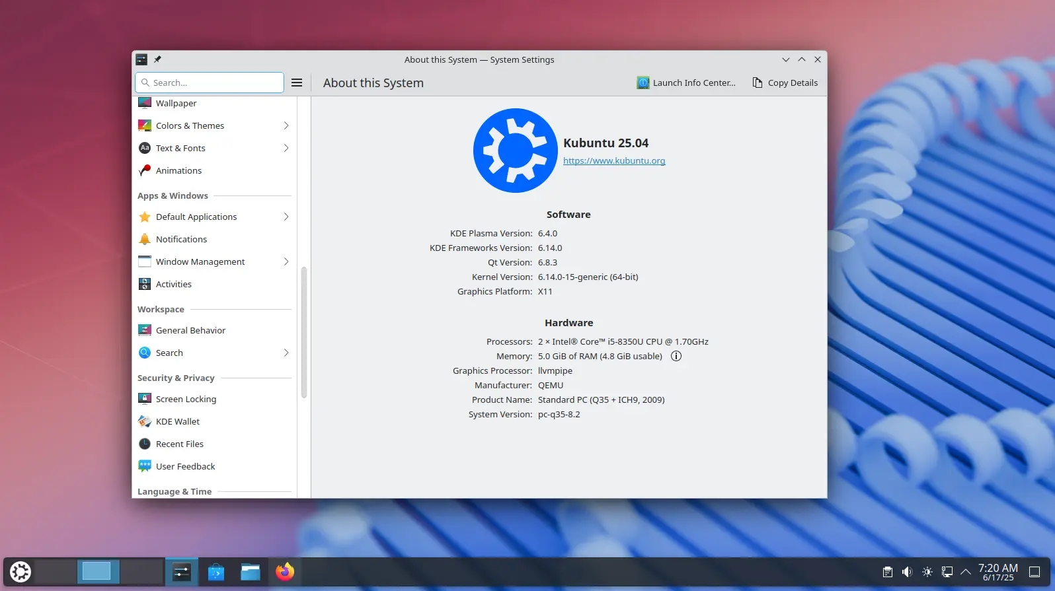Click the System Settings titlebar app icon
This screenshot has width=1055, height=591.
click(141, 59)
